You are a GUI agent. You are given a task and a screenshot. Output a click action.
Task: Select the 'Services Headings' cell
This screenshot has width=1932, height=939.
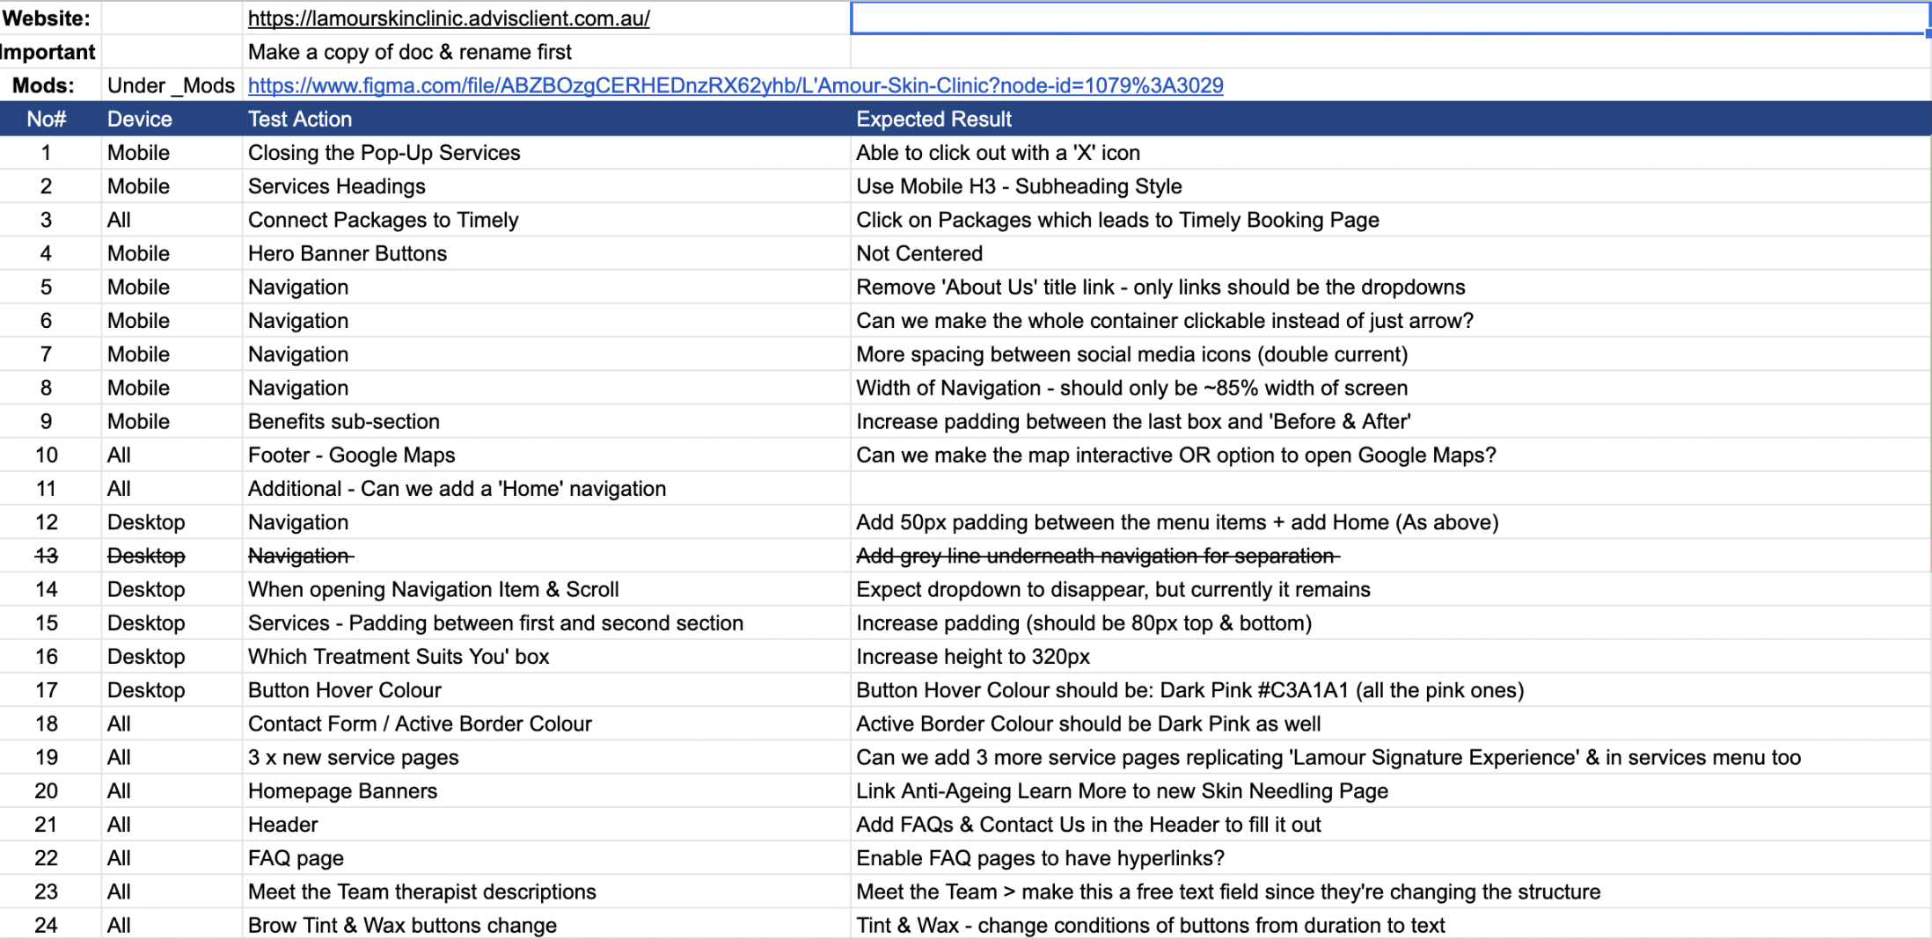tap(546, 186)
